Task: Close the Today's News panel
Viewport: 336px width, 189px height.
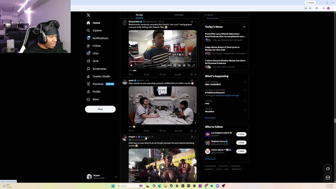Action: (x=244, y=27)
